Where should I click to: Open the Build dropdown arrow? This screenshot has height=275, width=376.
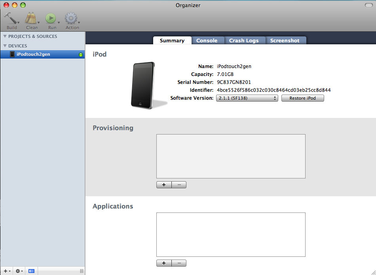pyautogui.click(x=19, y=23)
